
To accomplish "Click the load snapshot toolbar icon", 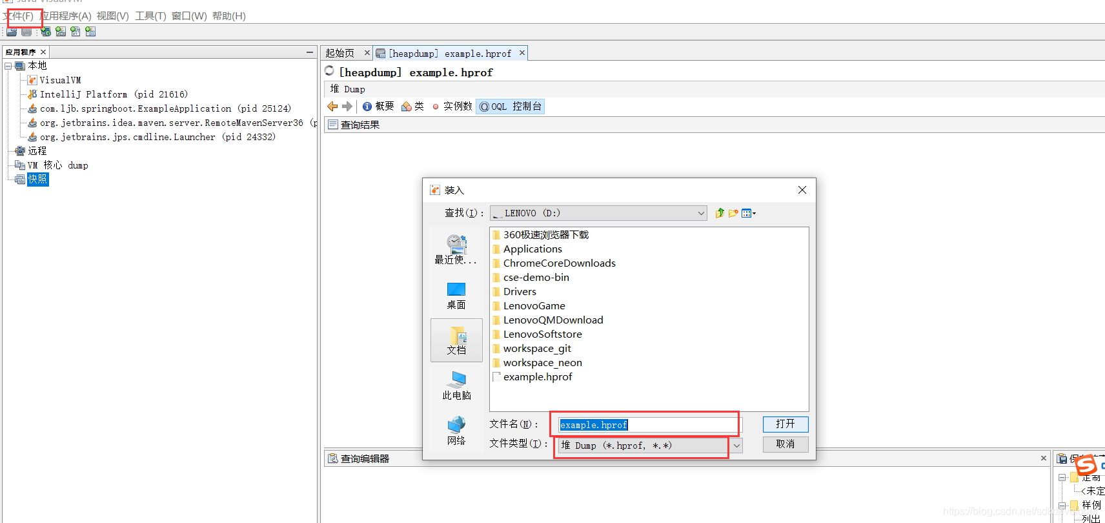I will click(x=12, y=32).
